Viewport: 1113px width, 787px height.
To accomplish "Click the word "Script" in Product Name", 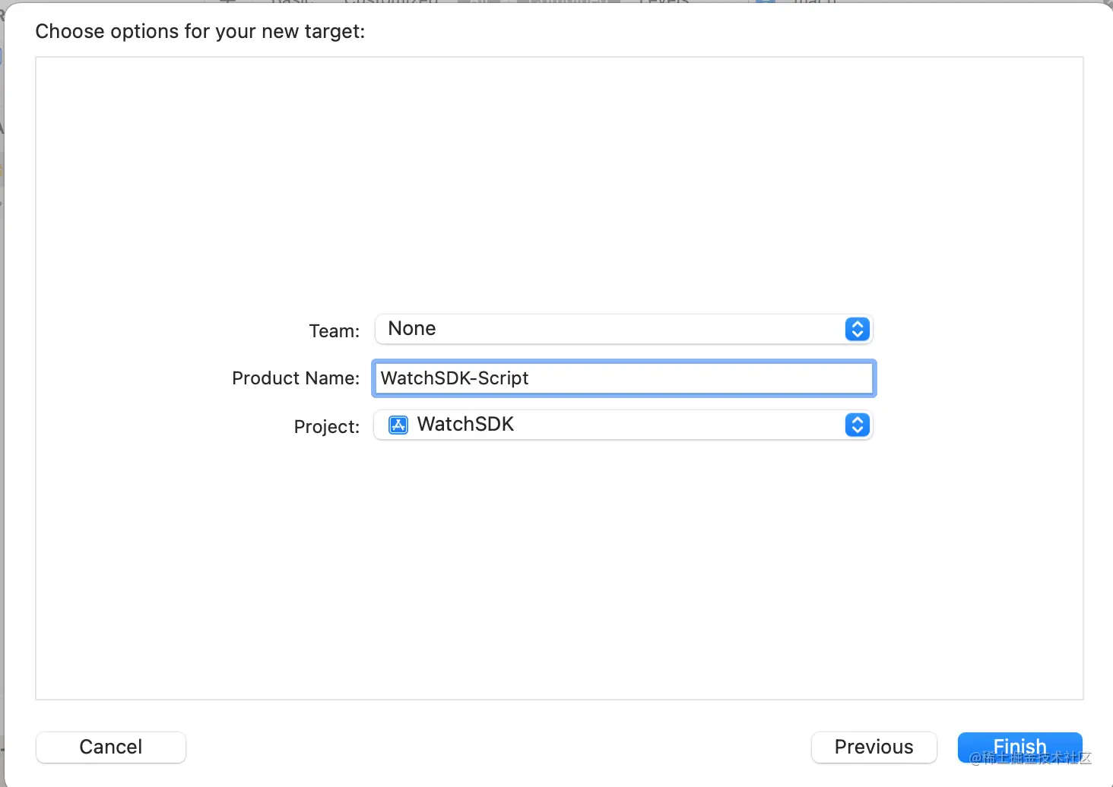I will click(x=503, y=378).
